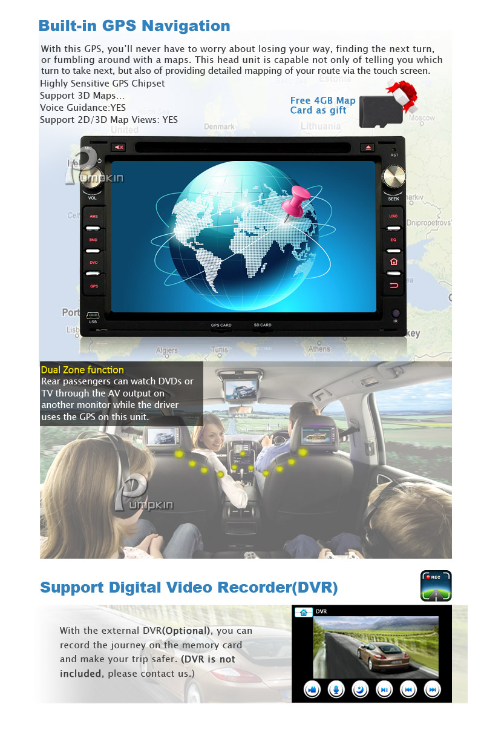Screen dimensions: 484x730
Task: Skip to next DVR recording
Action: tap(432, 689)
